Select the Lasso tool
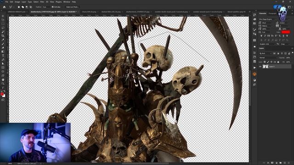The image size is (294, 165). (x=3, y=27)
